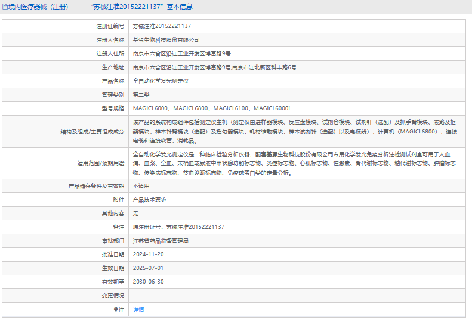This screenshot has height=320, width=472.
Task: Click the 生效日期 label
Action: 113,268
